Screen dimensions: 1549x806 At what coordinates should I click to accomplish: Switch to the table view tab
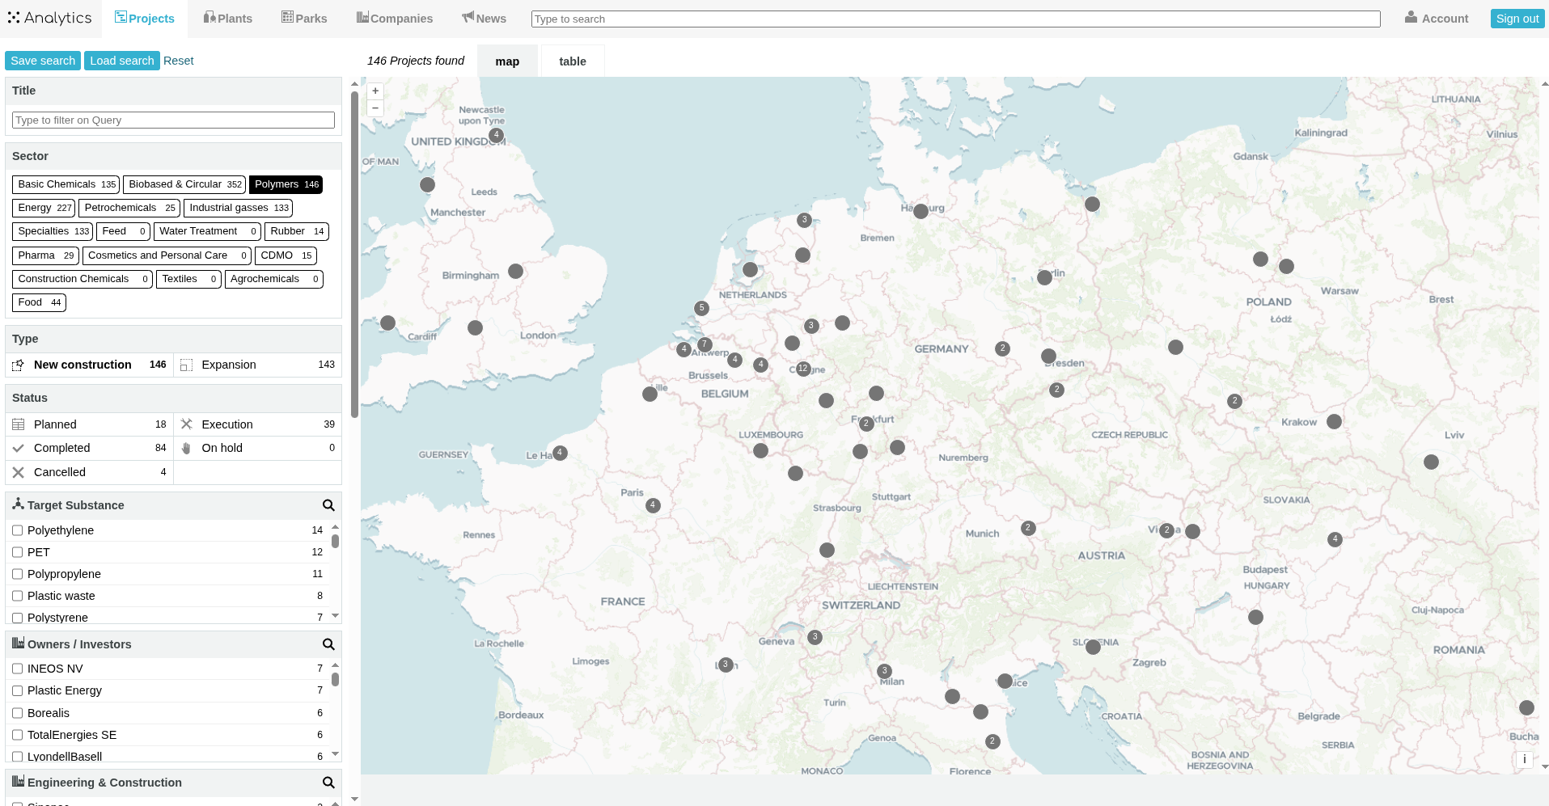click(x=572, y=61)
